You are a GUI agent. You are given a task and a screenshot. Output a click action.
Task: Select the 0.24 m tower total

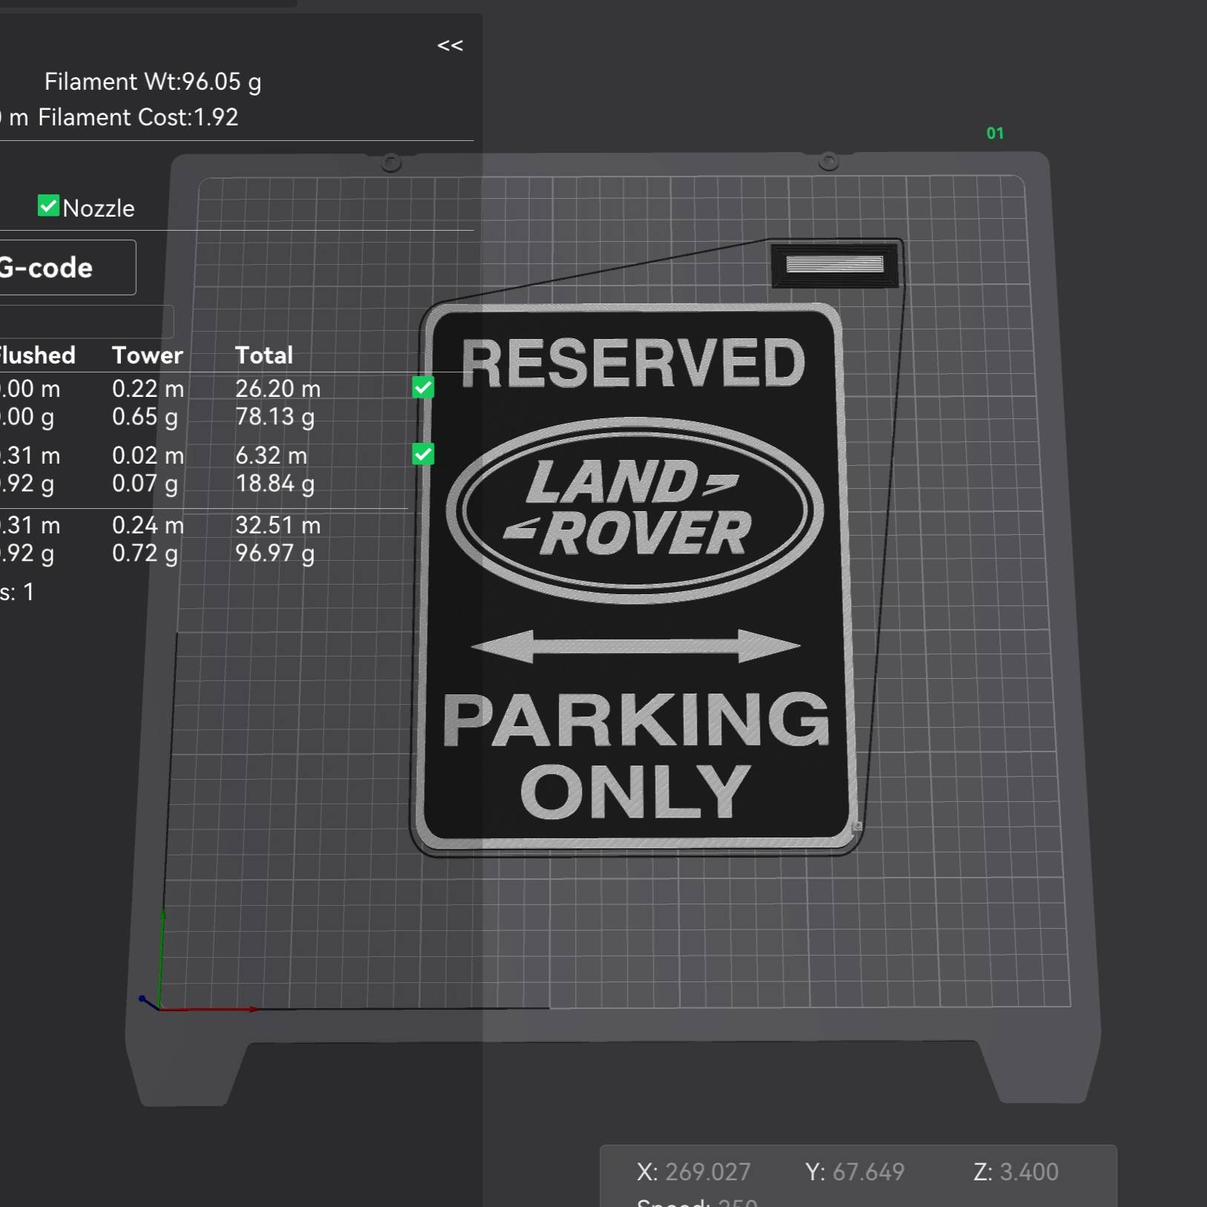click(148, 525)
